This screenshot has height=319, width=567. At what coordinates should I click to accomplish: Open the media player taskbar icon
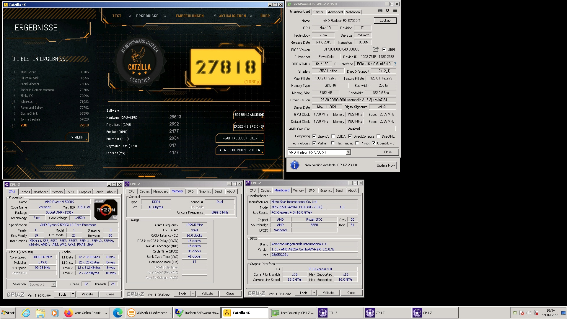point(55,313)
